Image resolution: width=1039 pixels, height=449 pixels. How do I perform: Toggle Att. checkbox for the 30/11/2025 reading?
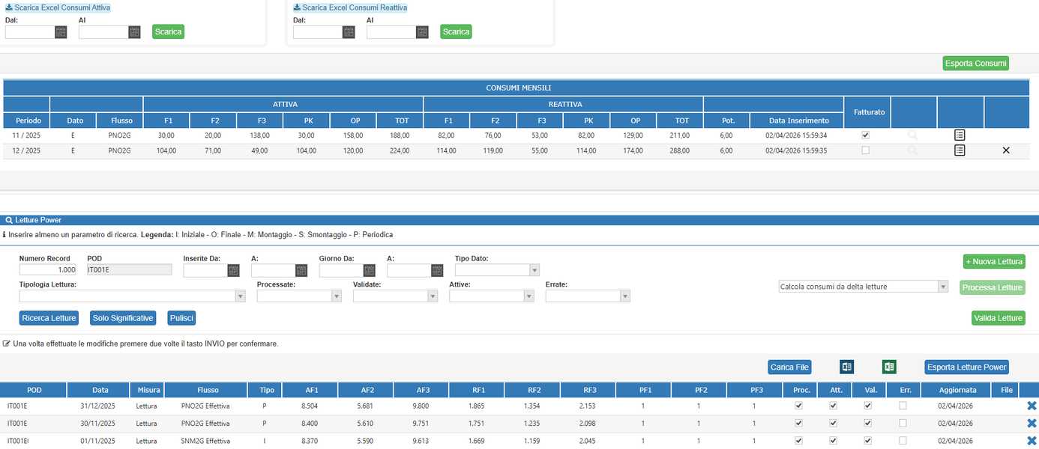(x=833, y=424)
